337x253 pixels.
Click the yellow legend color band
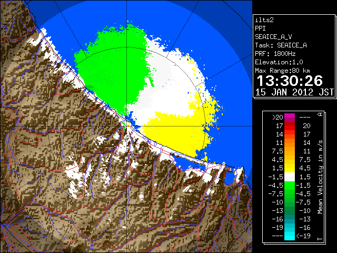[290, 168]
